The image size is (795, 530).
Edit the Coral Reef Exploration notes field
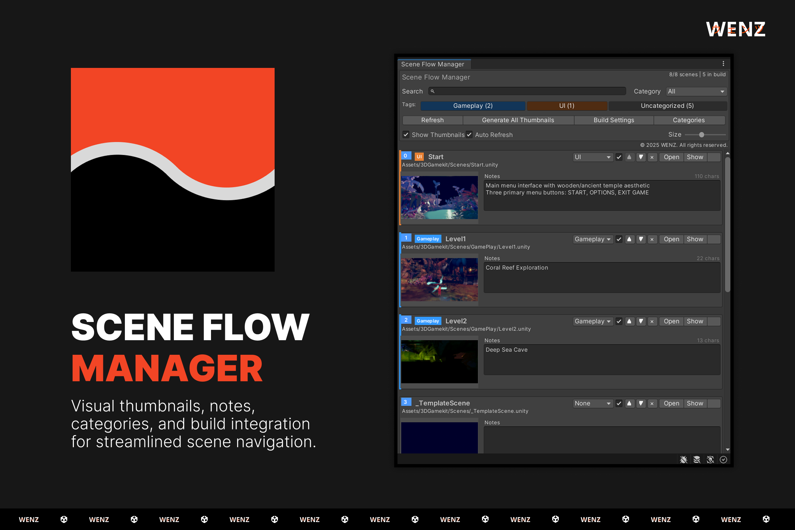602,278
